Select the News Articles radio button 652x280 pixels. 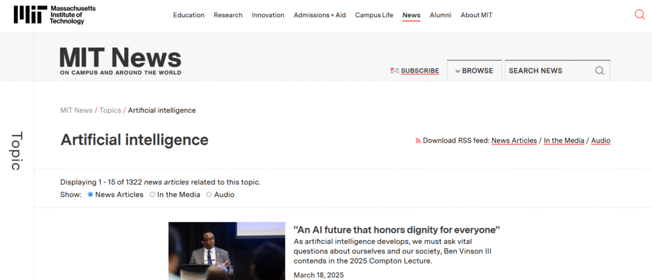pos(90,195)
